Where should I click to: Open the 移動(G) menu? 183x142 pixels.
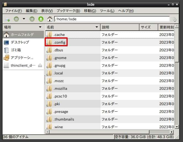(90, 11)
